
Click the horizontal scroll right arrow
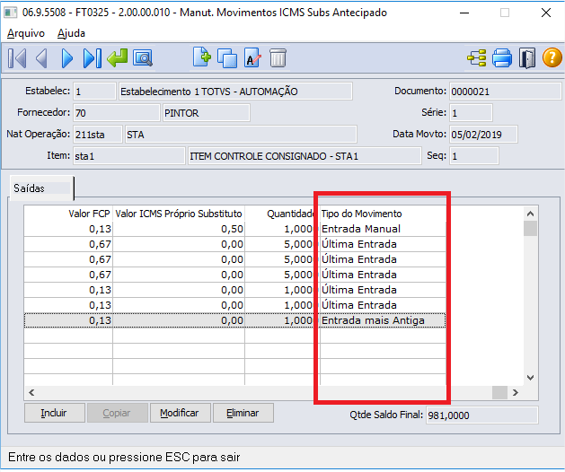(x=516, y=392)
